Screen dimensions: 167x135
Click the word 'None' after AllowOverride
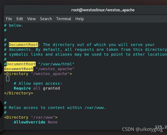point(53,122)
